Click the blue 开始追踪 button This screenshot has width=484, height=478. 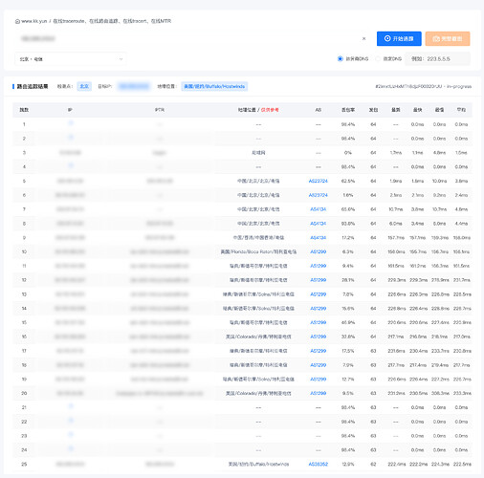point(399,38)
